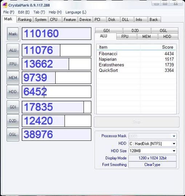Click the Display Mode 1280 x 1024 32bit field

pyautogui.click(x=152, y=158)
